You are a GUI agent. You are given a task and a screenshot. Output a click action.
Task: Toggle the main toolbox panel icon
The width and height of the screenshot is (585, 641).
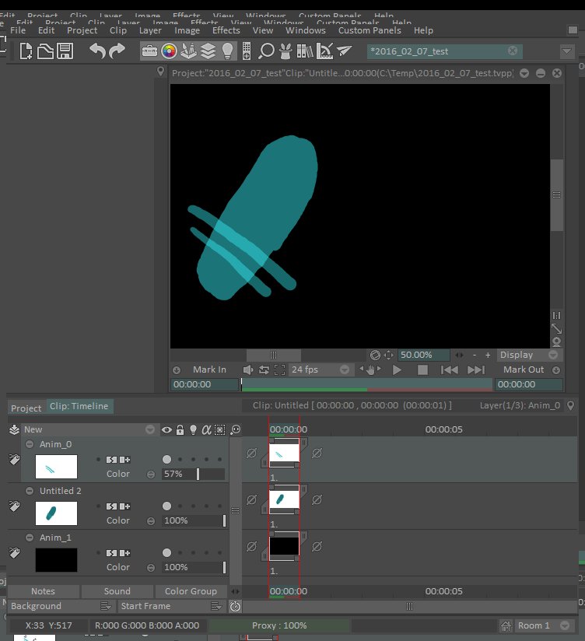(x=149, y=51)
